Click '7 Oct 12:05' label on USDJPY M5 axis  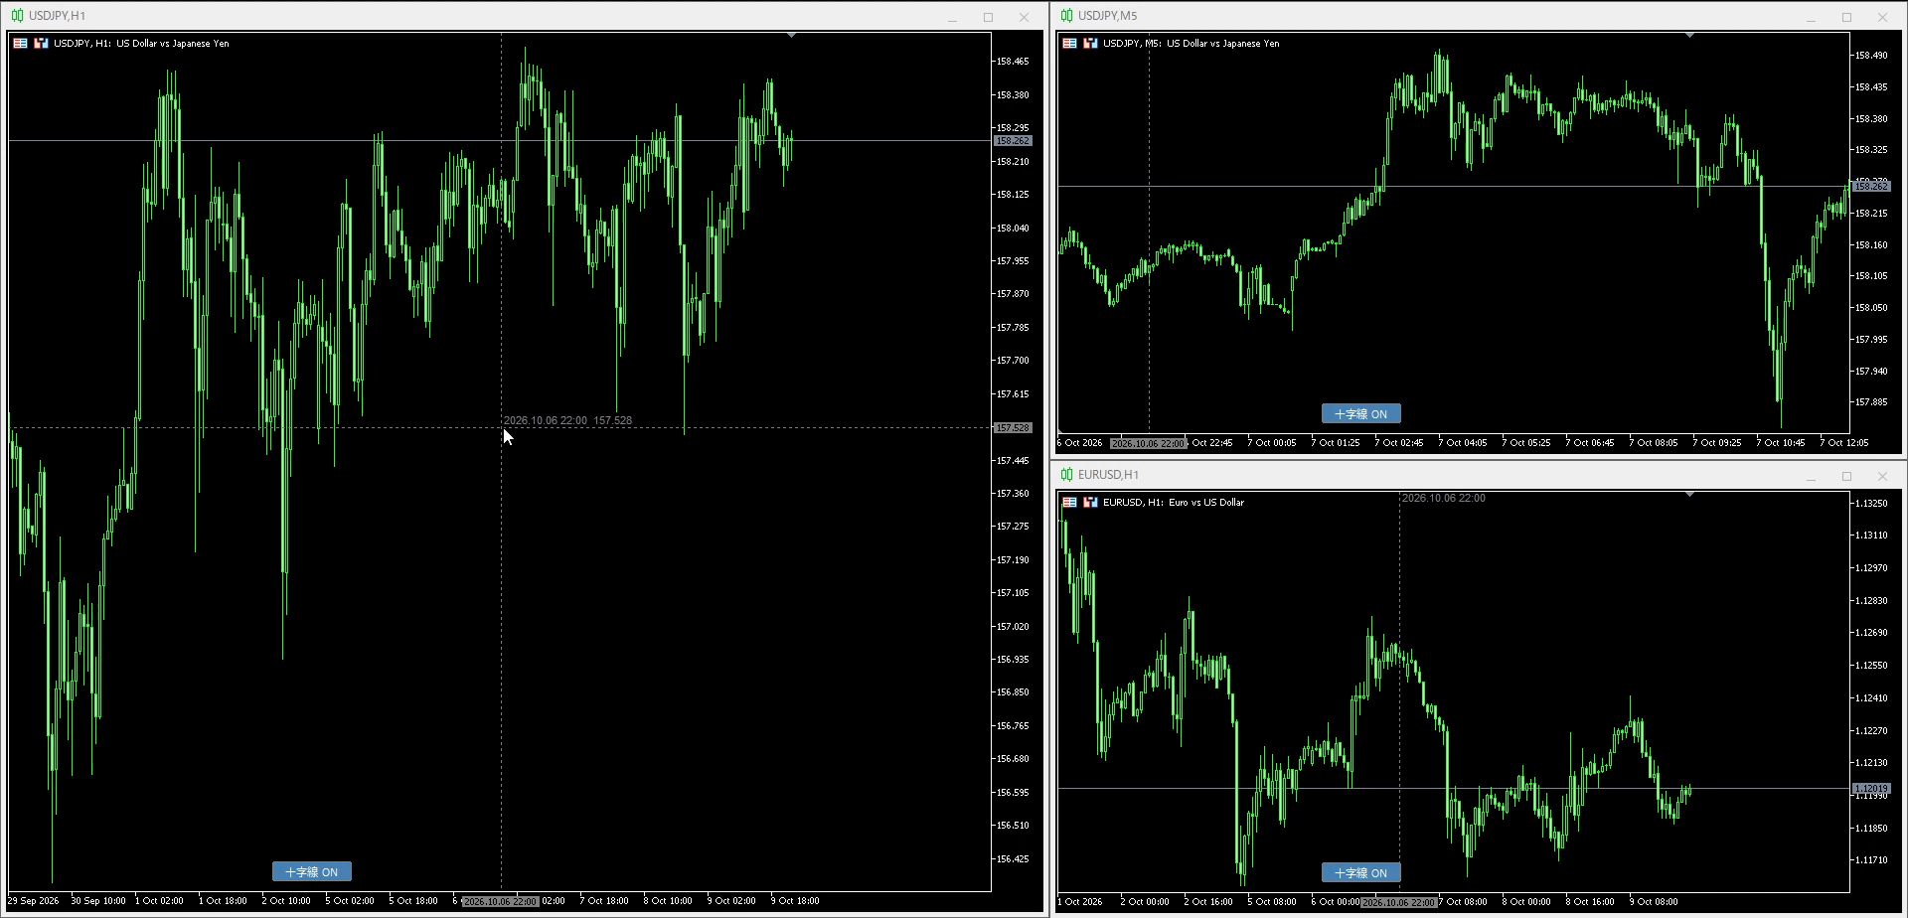1844,443
